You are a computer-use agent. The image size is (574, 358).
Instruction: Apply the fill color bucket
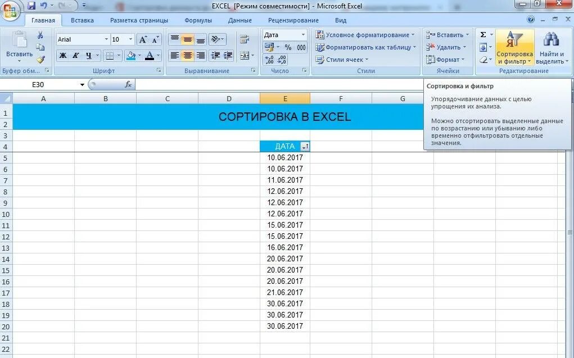pyautogui.click(x=131, y=56)
